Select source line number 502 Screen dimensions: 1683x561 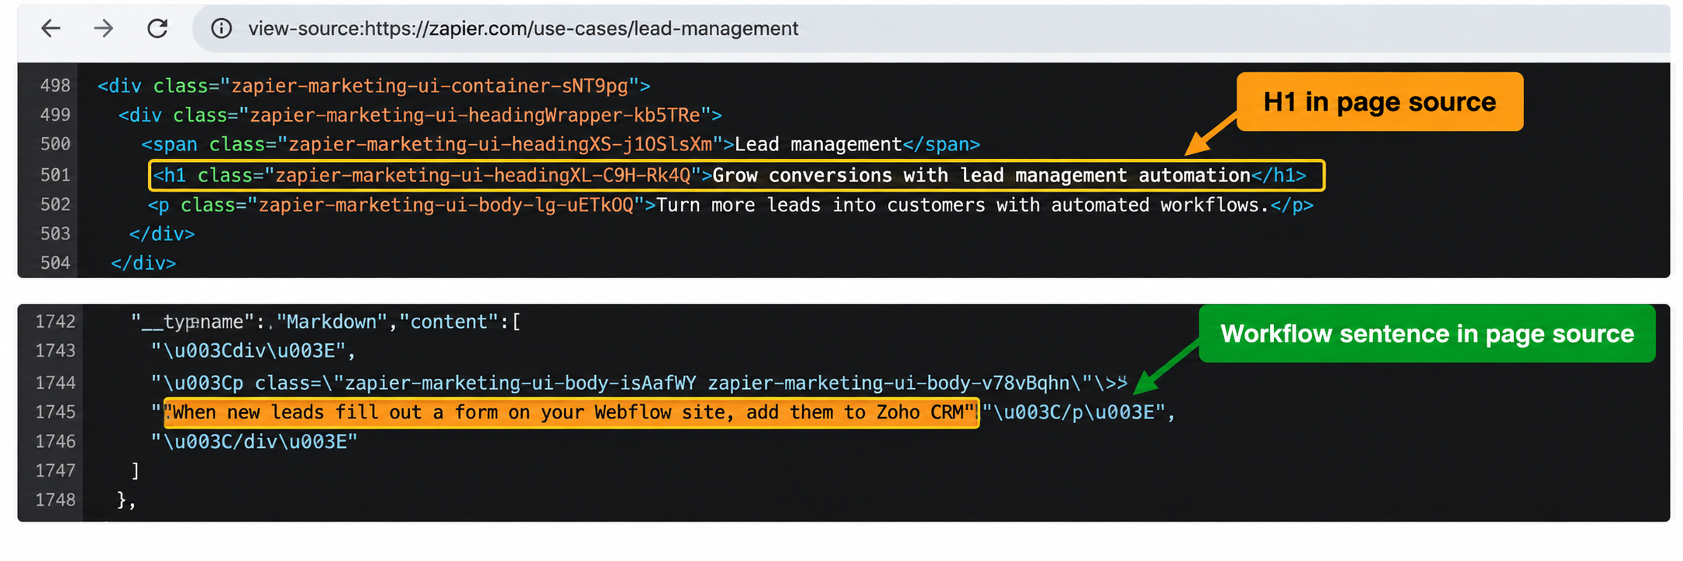55,205
